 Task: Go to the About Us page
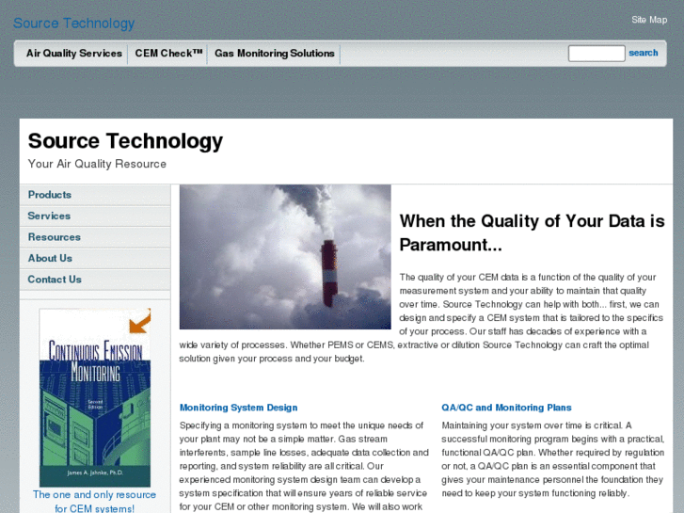[x=95, y=258]
